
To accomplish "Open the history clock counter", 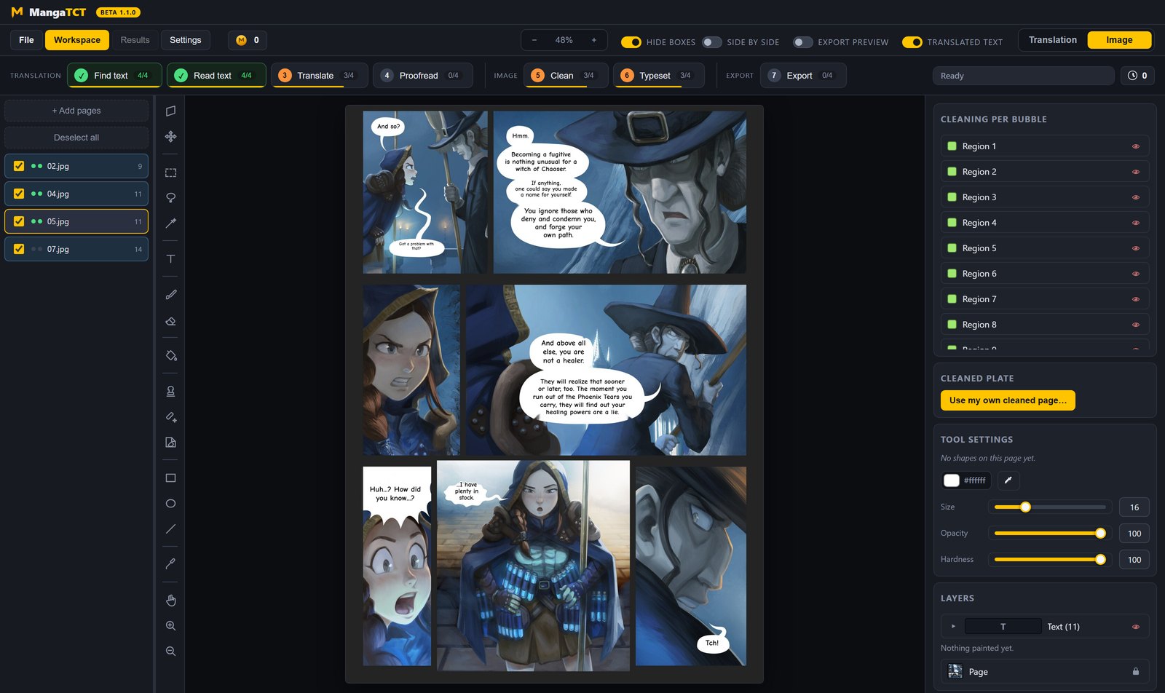I will [1137, 76].
